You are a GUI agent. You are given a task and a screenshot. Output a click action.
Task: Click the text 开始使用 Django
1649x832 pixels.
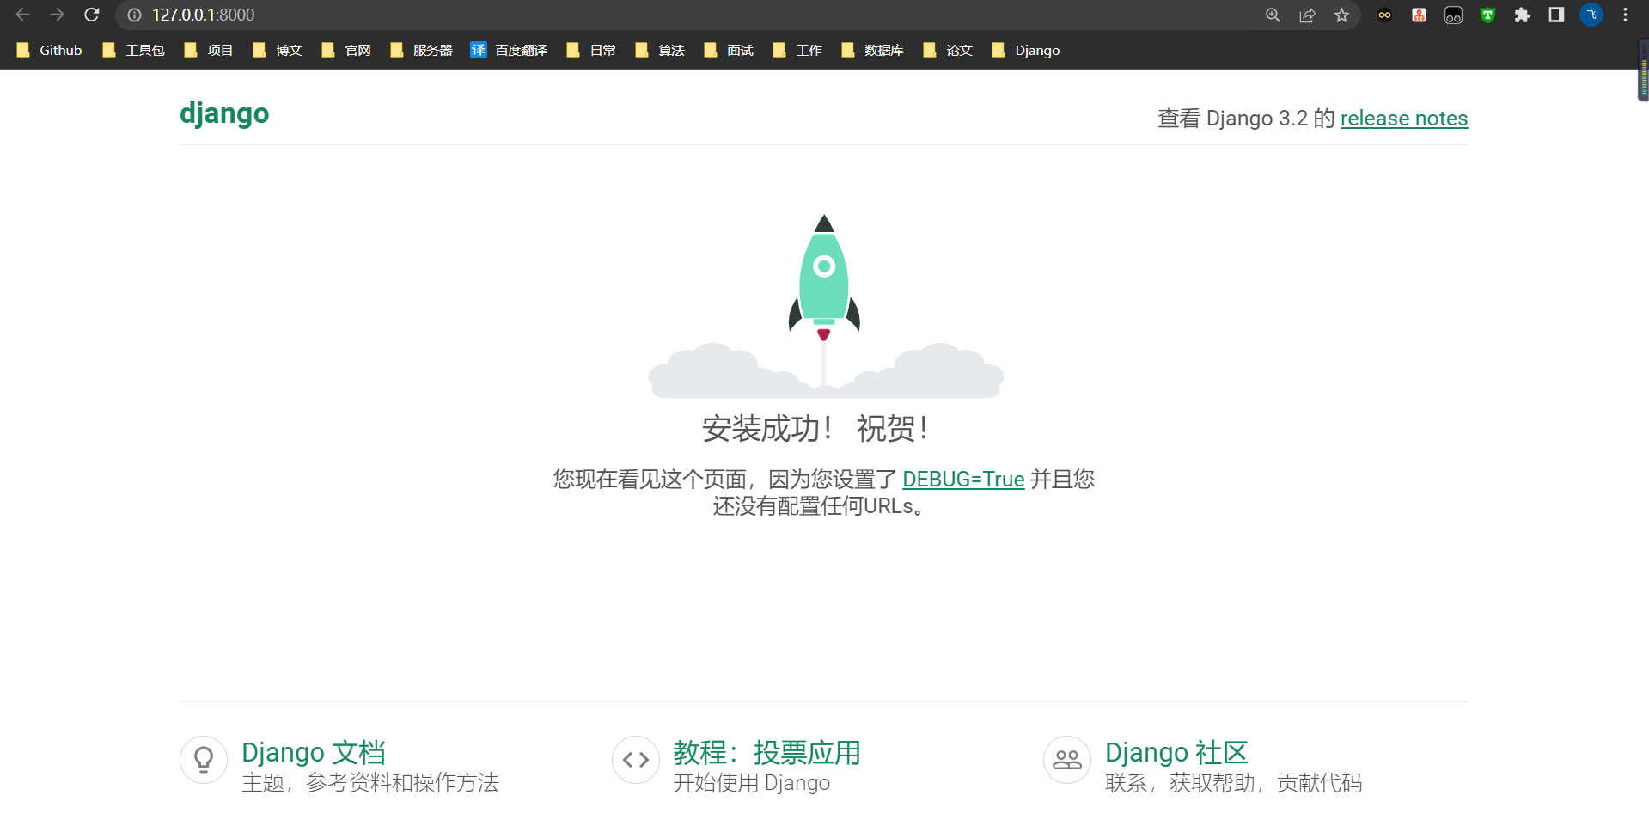(x=752, y=783)
